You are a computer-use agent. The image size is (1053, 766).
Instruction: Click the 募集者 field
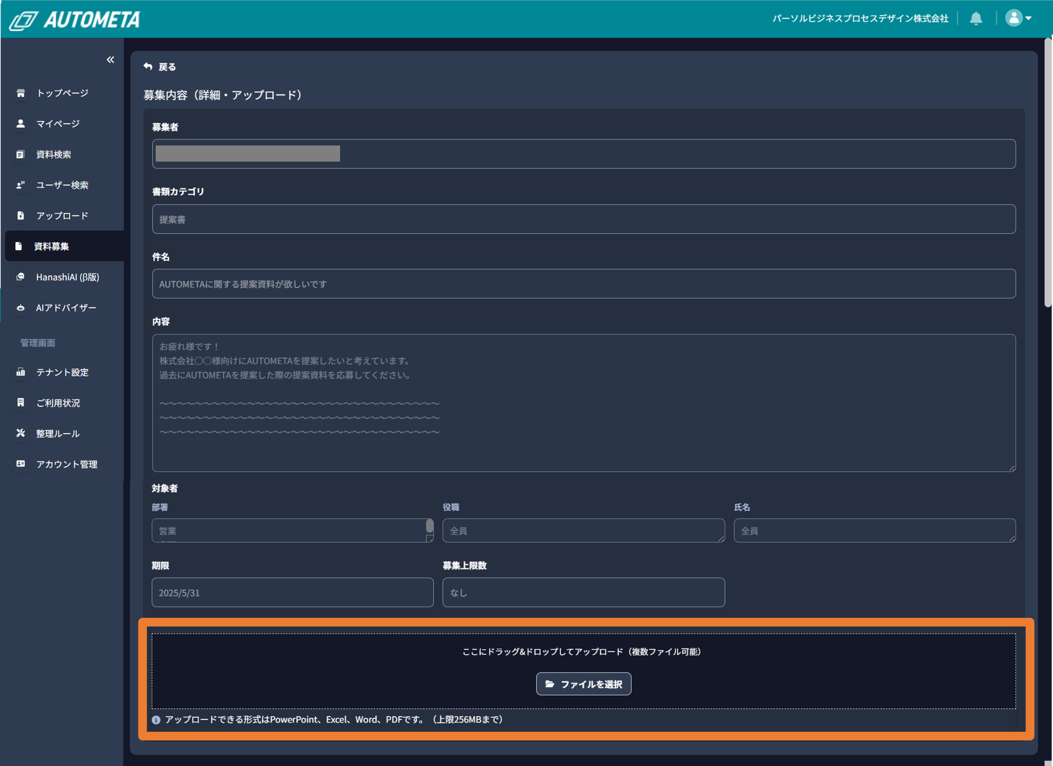tap(583, 154)
